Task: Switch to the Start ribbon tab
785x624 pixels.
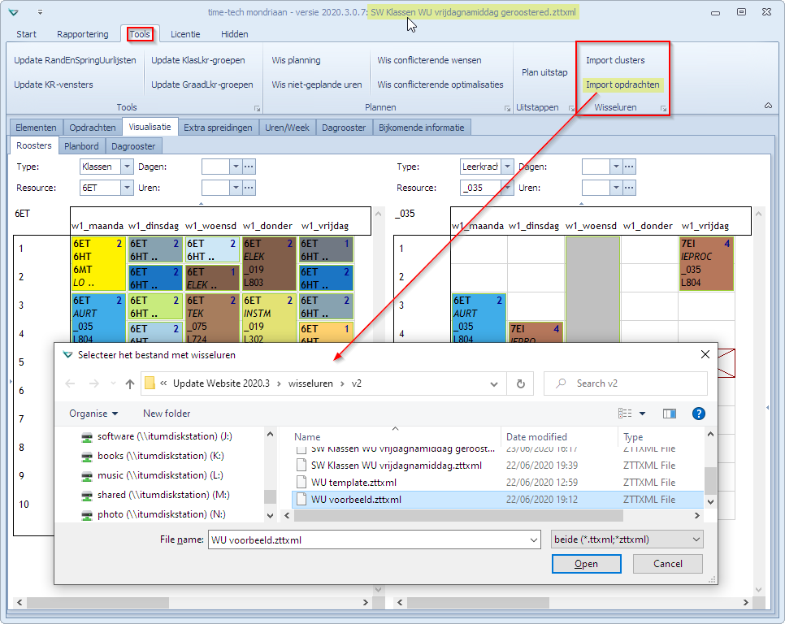Action: tap(27, 34)
